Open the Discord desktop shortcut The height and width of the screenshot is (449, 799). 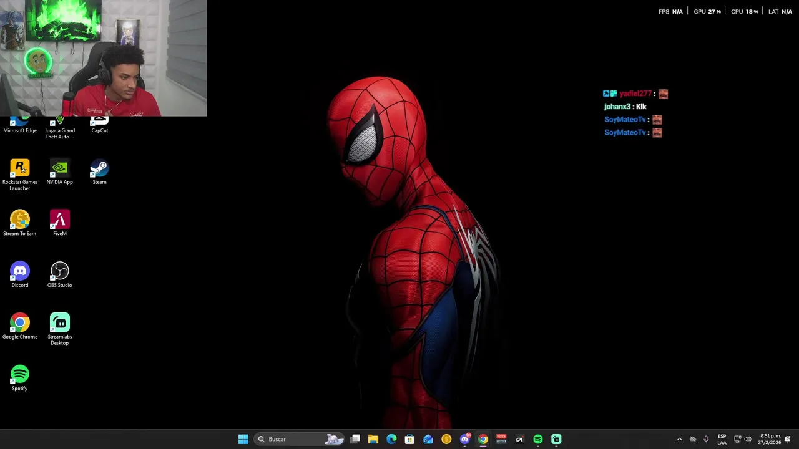[x=20, y=275]
